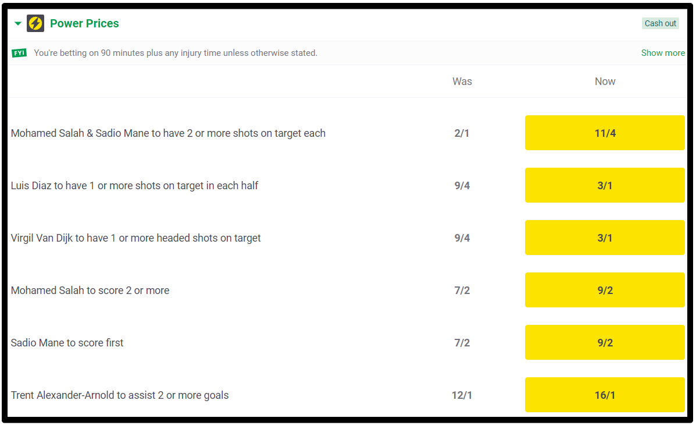Select the 11/4 odds for Salah & Mane shots
Viewport: 696px width, 425px height.
[x=605, y=133]
